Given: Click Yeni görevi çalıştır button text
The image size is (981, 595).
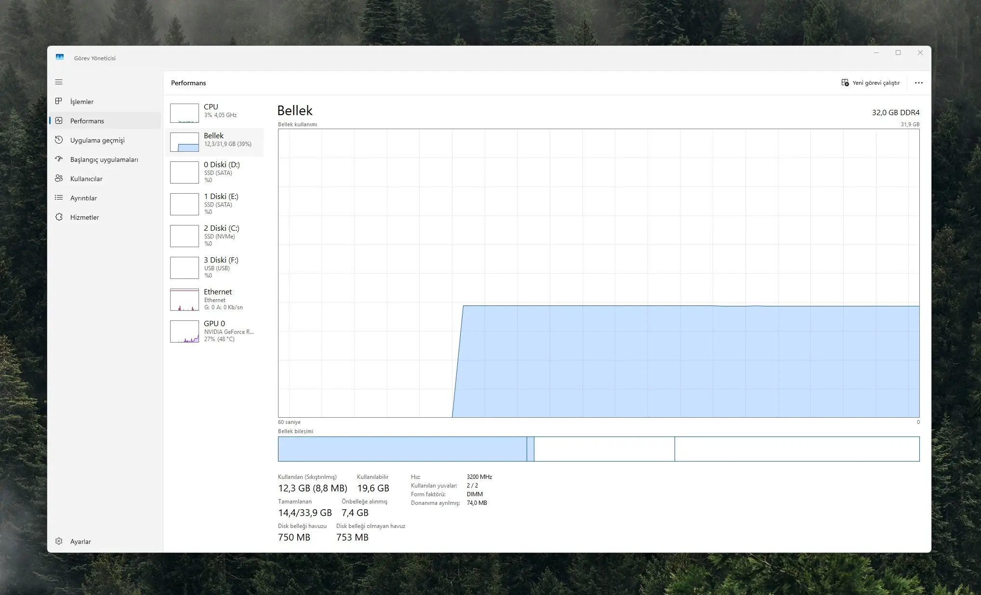Looking at the screenshot, I should (876, 83).
